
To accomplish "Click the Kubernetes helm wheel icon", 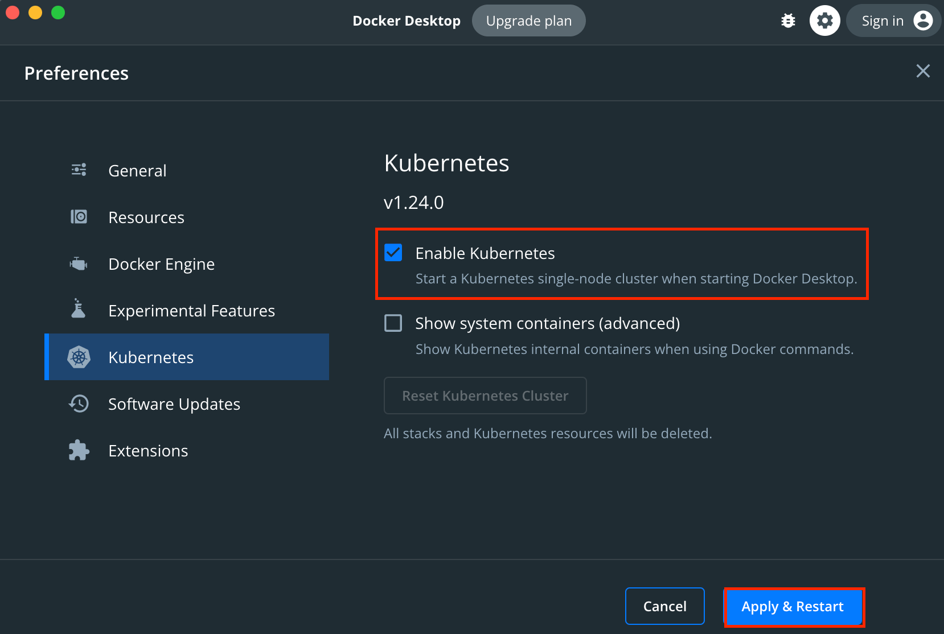I will [x=79, y=357].
